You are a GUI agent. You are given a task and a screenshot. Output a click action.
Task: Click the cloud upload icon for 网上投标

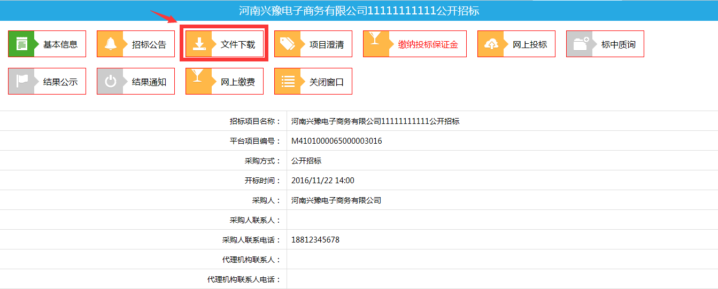coord(491,44)
